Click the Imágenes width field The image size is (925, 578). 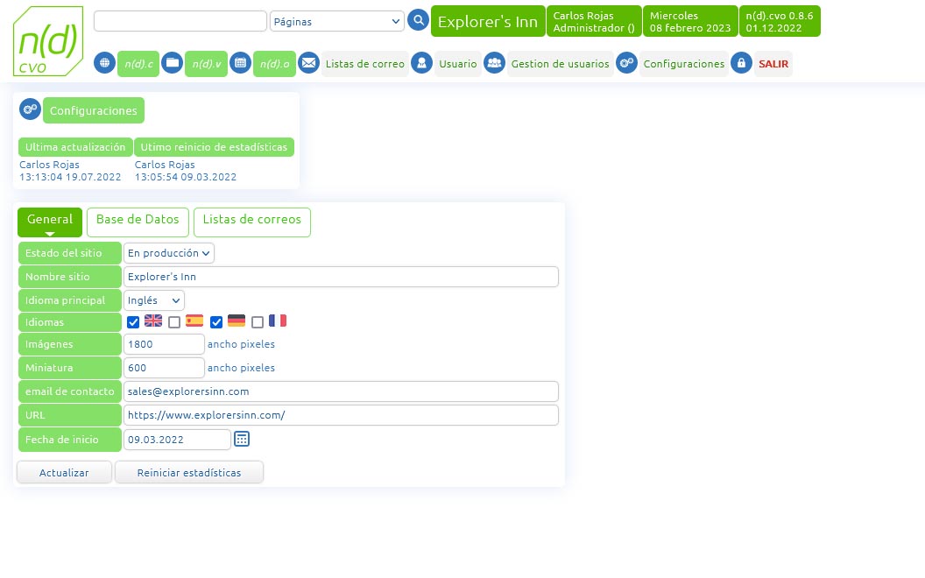tap(164, 344)
